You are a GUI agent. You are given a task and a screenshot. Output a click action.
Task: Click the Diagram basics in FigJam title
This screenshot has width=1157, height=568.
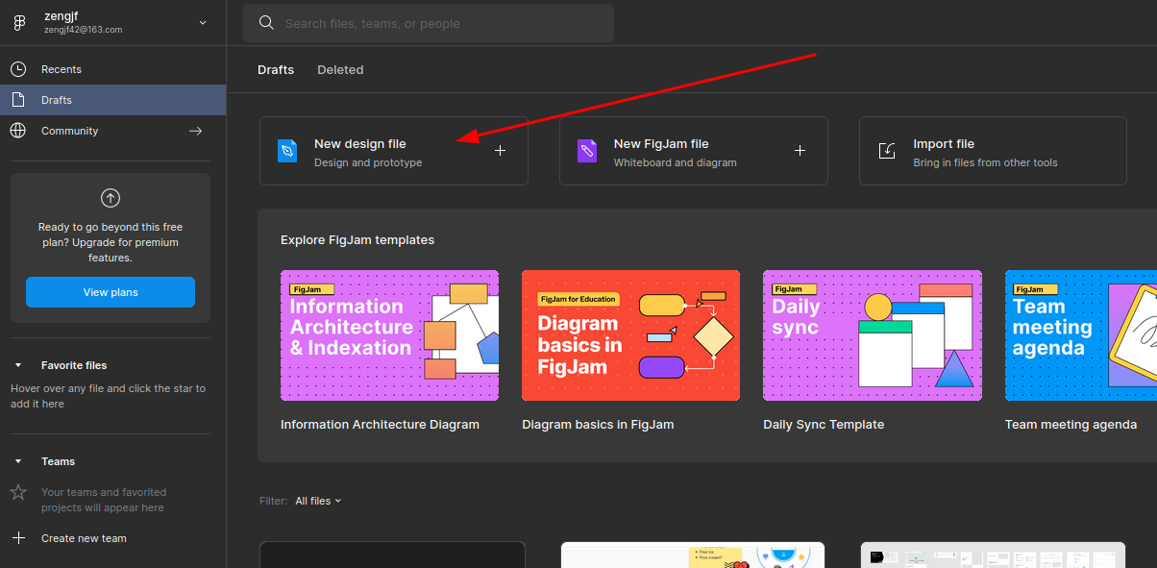pos(598,424)
